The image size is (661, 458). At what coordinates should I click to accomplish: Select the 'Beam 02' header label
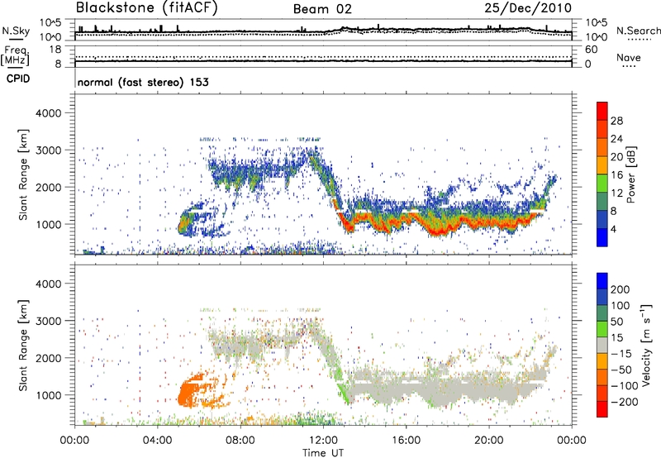coord(322,9)
